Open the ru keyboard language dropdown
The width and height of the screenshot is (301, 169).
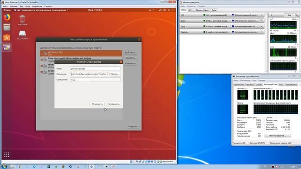pos(151,10)
